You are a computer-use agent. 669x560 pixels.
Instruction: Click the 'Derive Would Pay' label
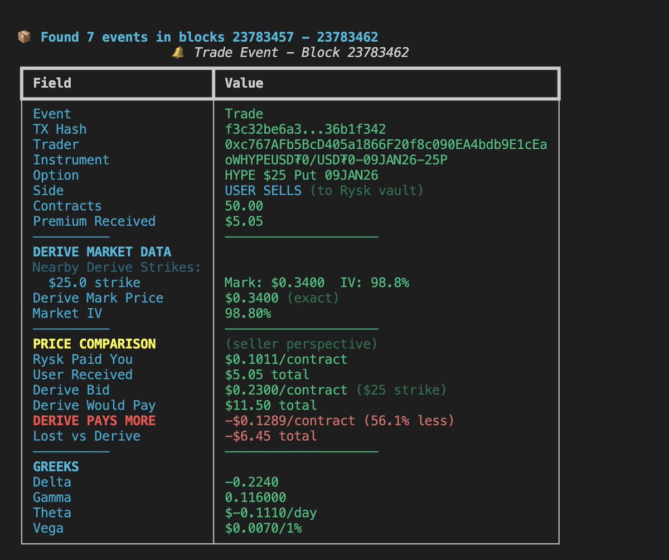pyautogui.click(x=94, y=405)
